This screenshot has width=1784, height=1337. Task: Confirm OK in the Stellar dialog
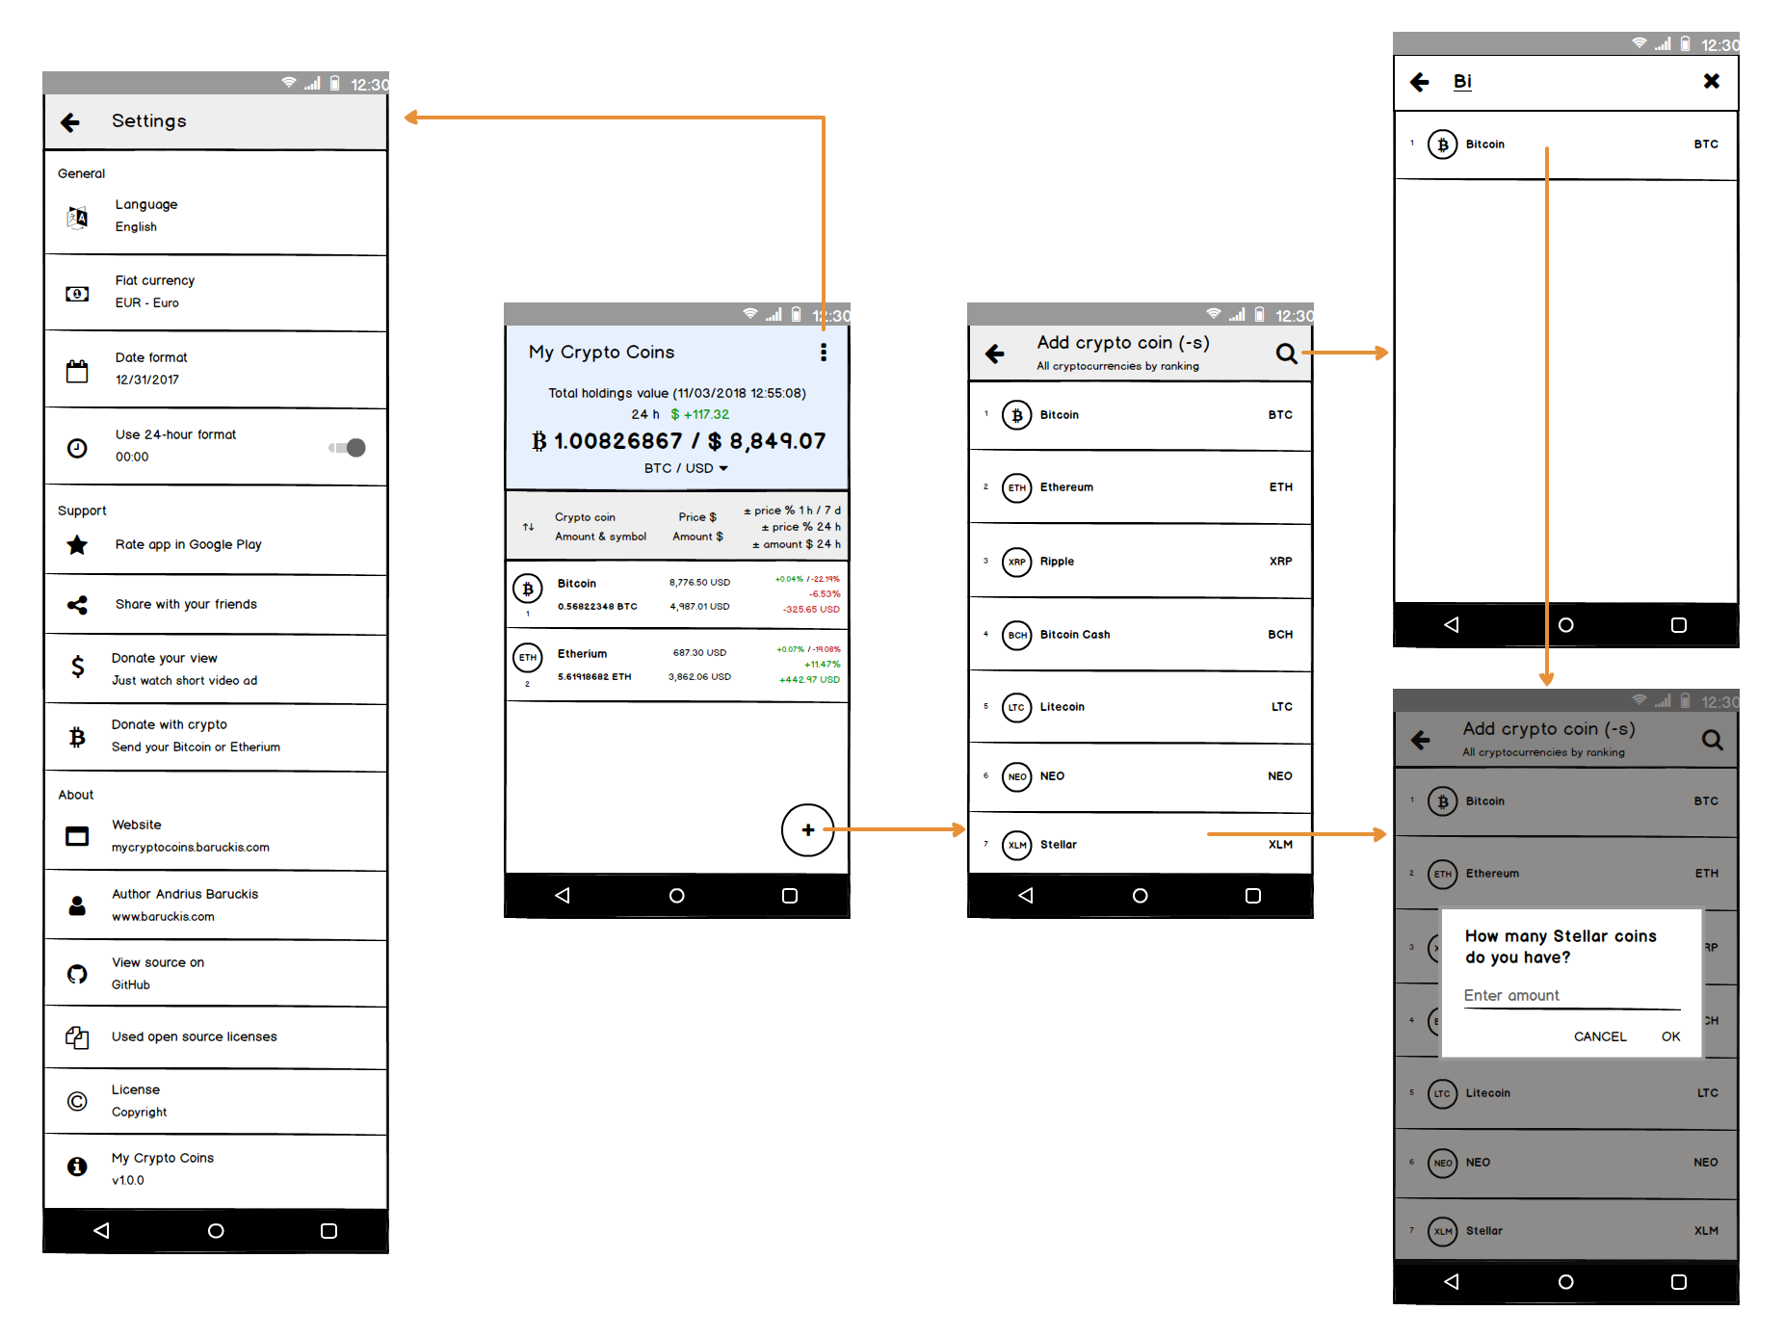tap(1670, 1036)
